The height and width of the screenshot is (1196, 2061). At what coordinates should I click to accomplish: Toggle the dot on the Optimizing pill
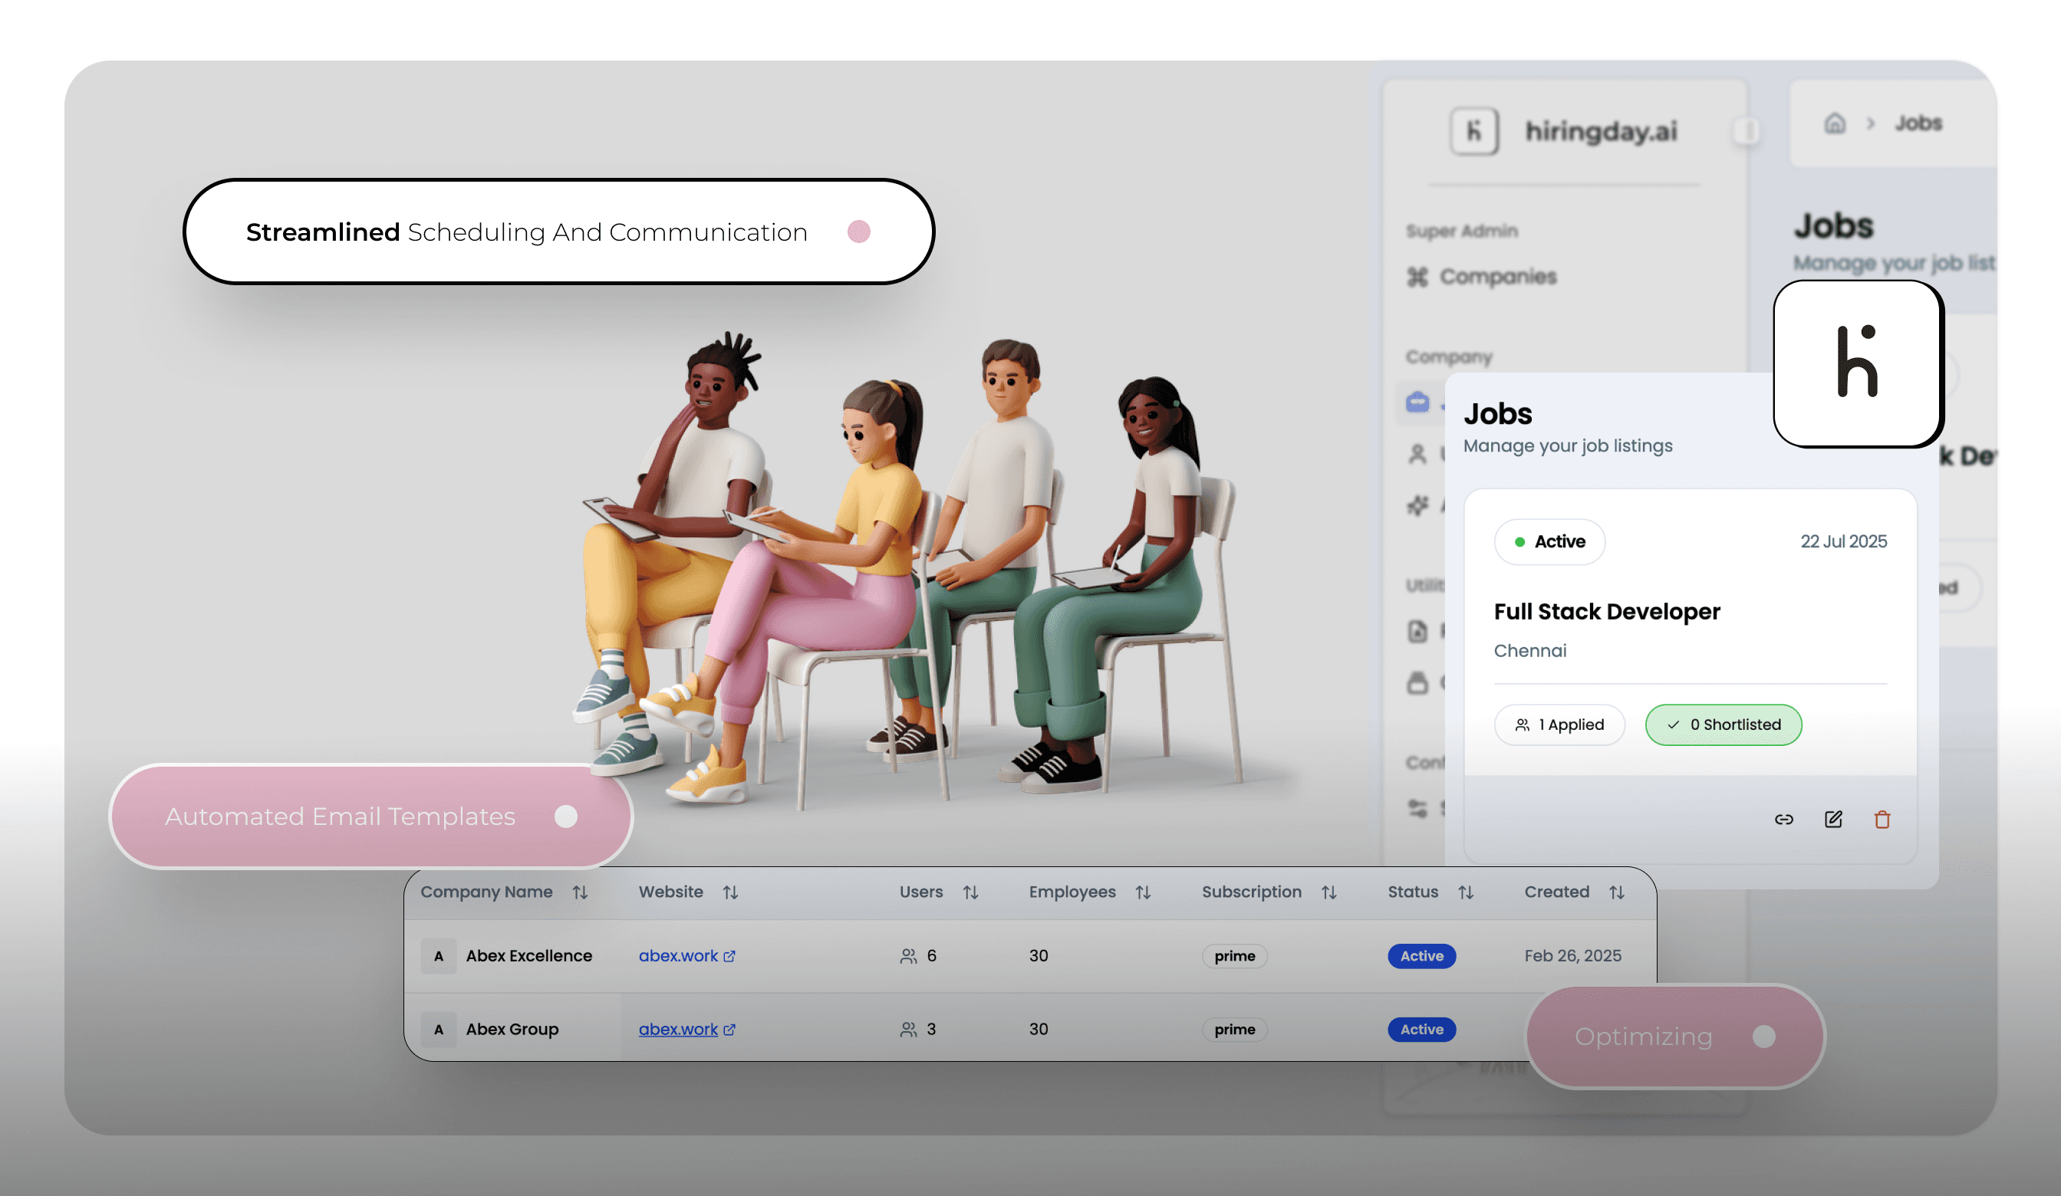(1764, 1037)
